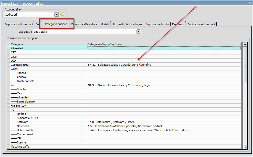Click the Categoria column header

click(49, 44)
